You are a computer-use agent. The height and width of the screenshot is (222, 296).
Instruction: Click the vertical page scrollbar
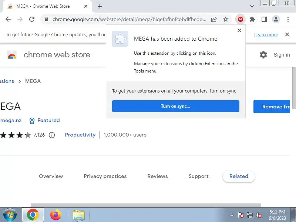pyautogui.click(x=294, y=88)
